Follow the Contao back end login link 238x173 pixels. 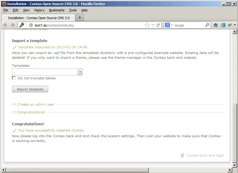point(205,155)
